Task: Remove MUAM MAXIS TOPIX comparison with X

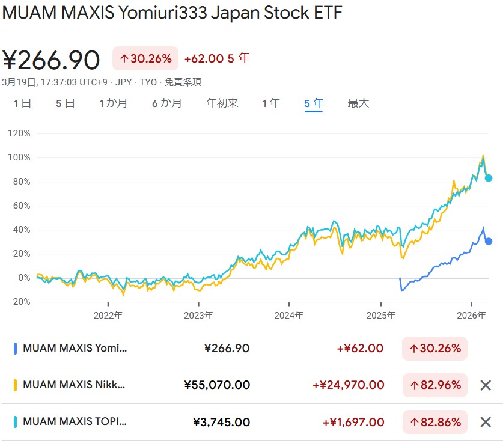Action: [x=486, y=422]
